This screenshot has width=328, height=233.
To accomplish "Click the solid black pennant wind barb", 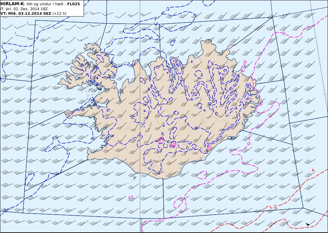I will 308,224.
